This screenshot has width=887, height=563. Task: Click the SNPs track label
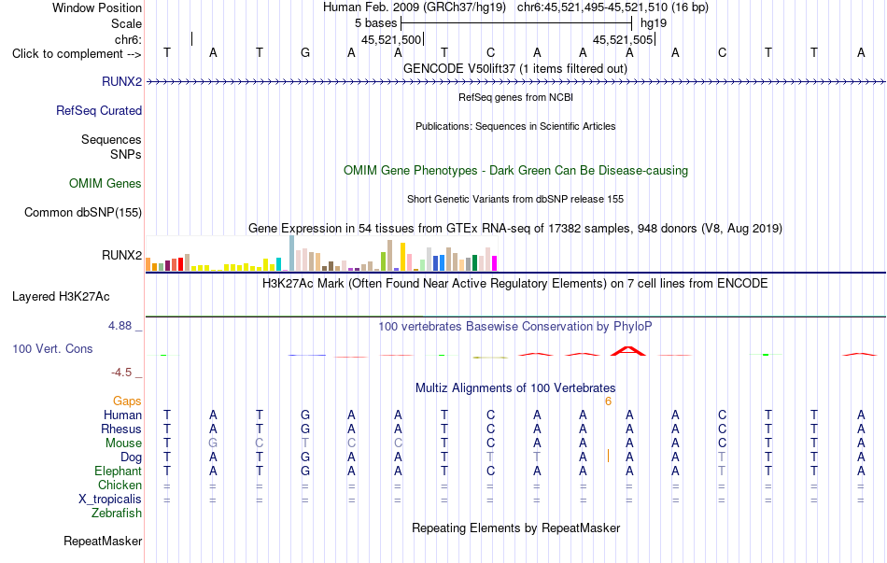(126, 154)
